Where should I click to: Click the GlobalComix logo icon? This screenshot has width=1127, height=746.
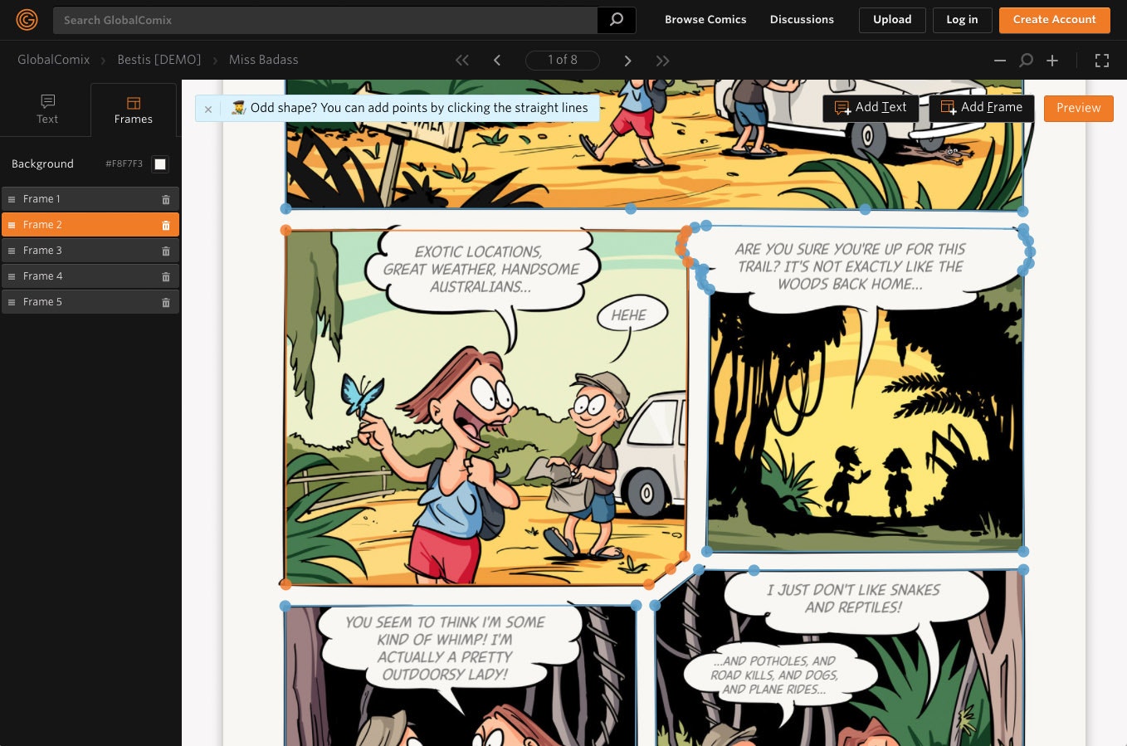point(27,19)
